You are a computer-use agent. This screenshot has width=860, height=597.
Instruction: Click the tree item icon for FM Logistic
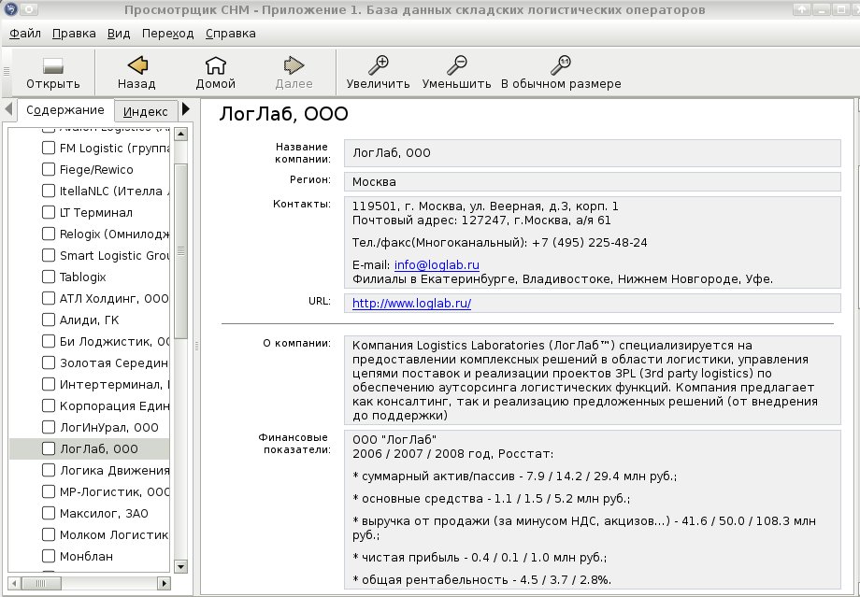[x=49, y=148]
